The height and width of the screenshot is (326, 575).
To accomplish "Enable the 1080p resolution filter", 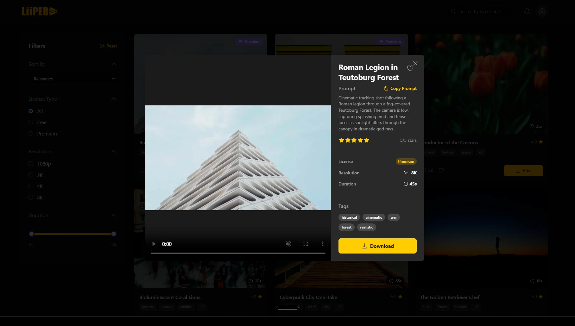I will [31, 164].
